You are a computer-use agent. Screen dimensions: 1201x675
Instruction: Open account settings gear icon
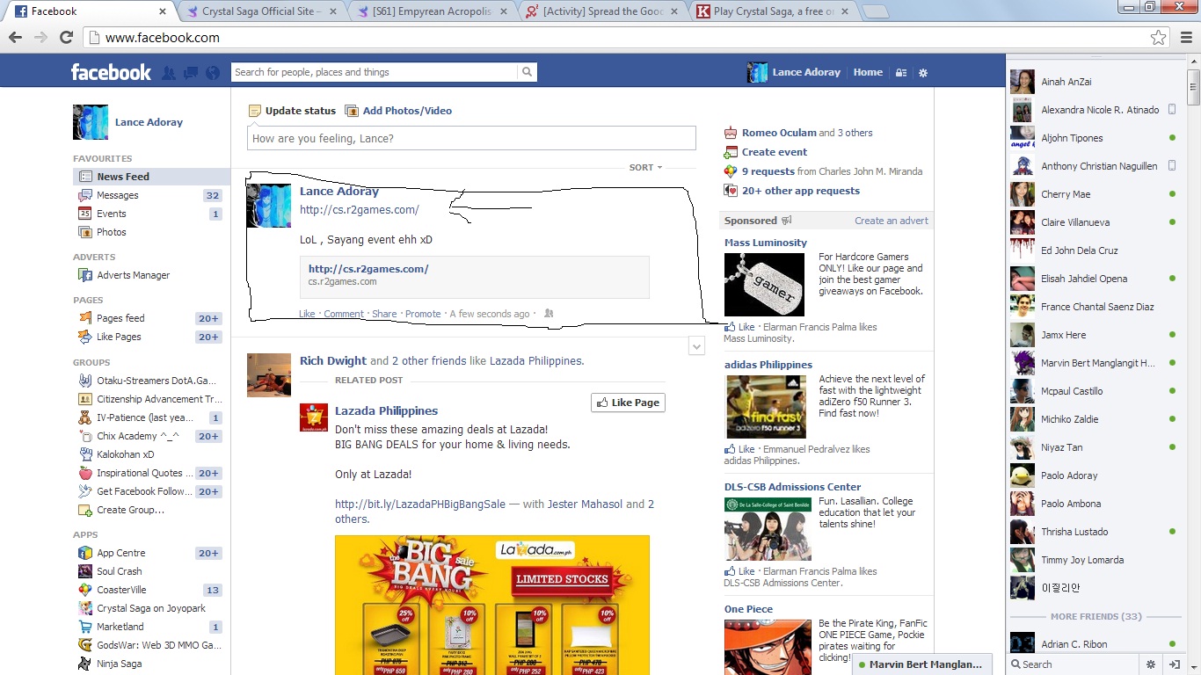923,73
